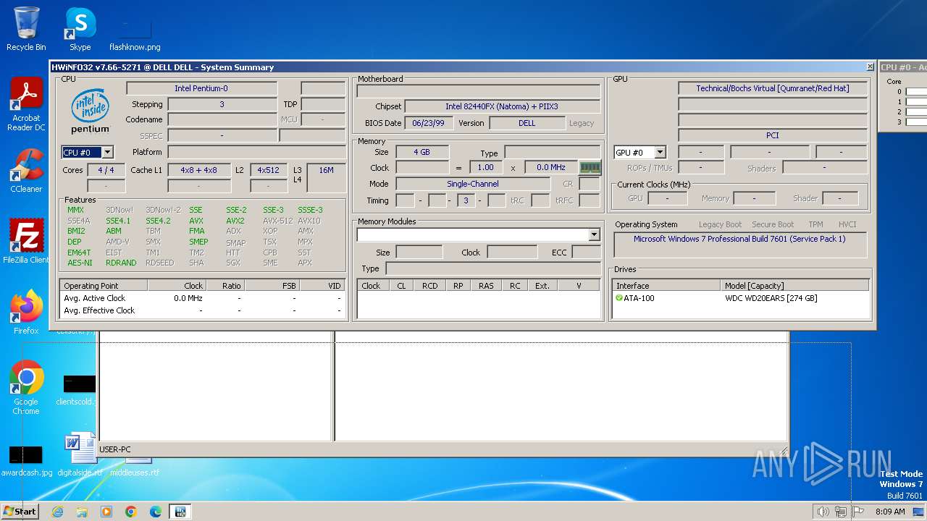The image size is (927, 521).
Task: Click the AVX2 feature label
Action: (x=235, y=221)
